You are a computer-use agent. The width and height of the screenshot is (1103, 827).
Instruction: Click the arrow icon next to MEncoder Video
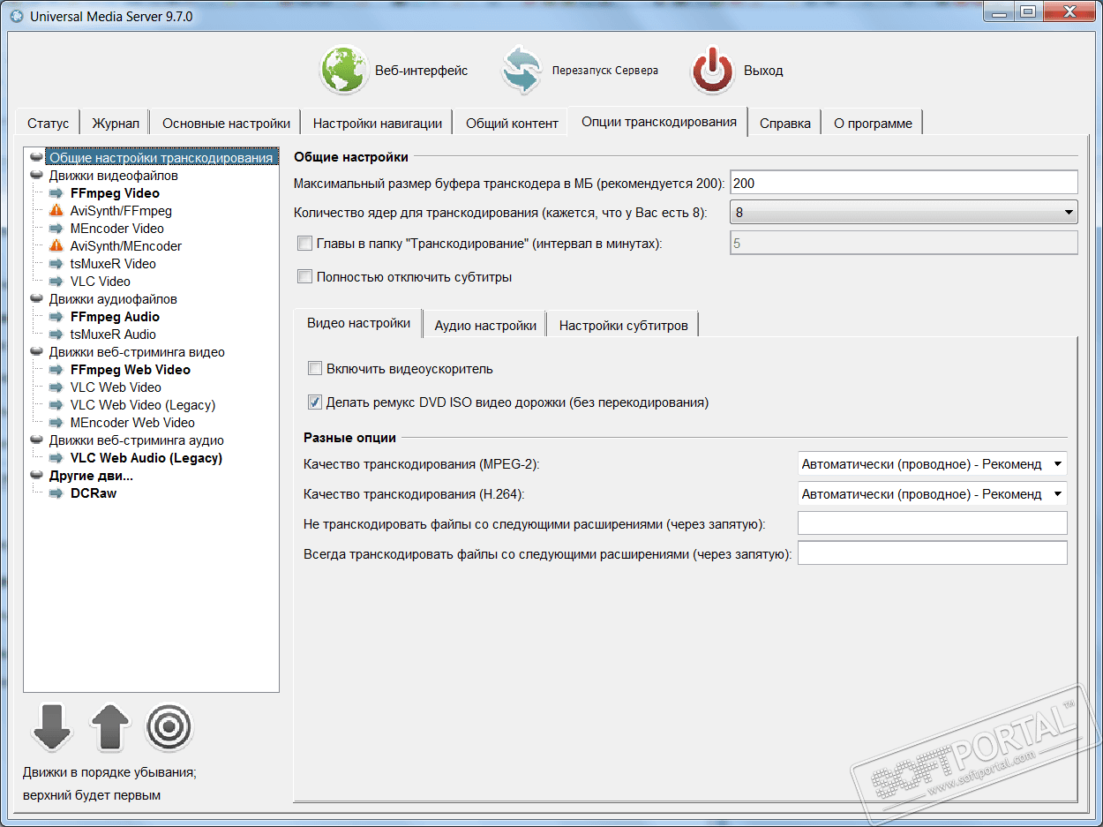pos(56,229)
